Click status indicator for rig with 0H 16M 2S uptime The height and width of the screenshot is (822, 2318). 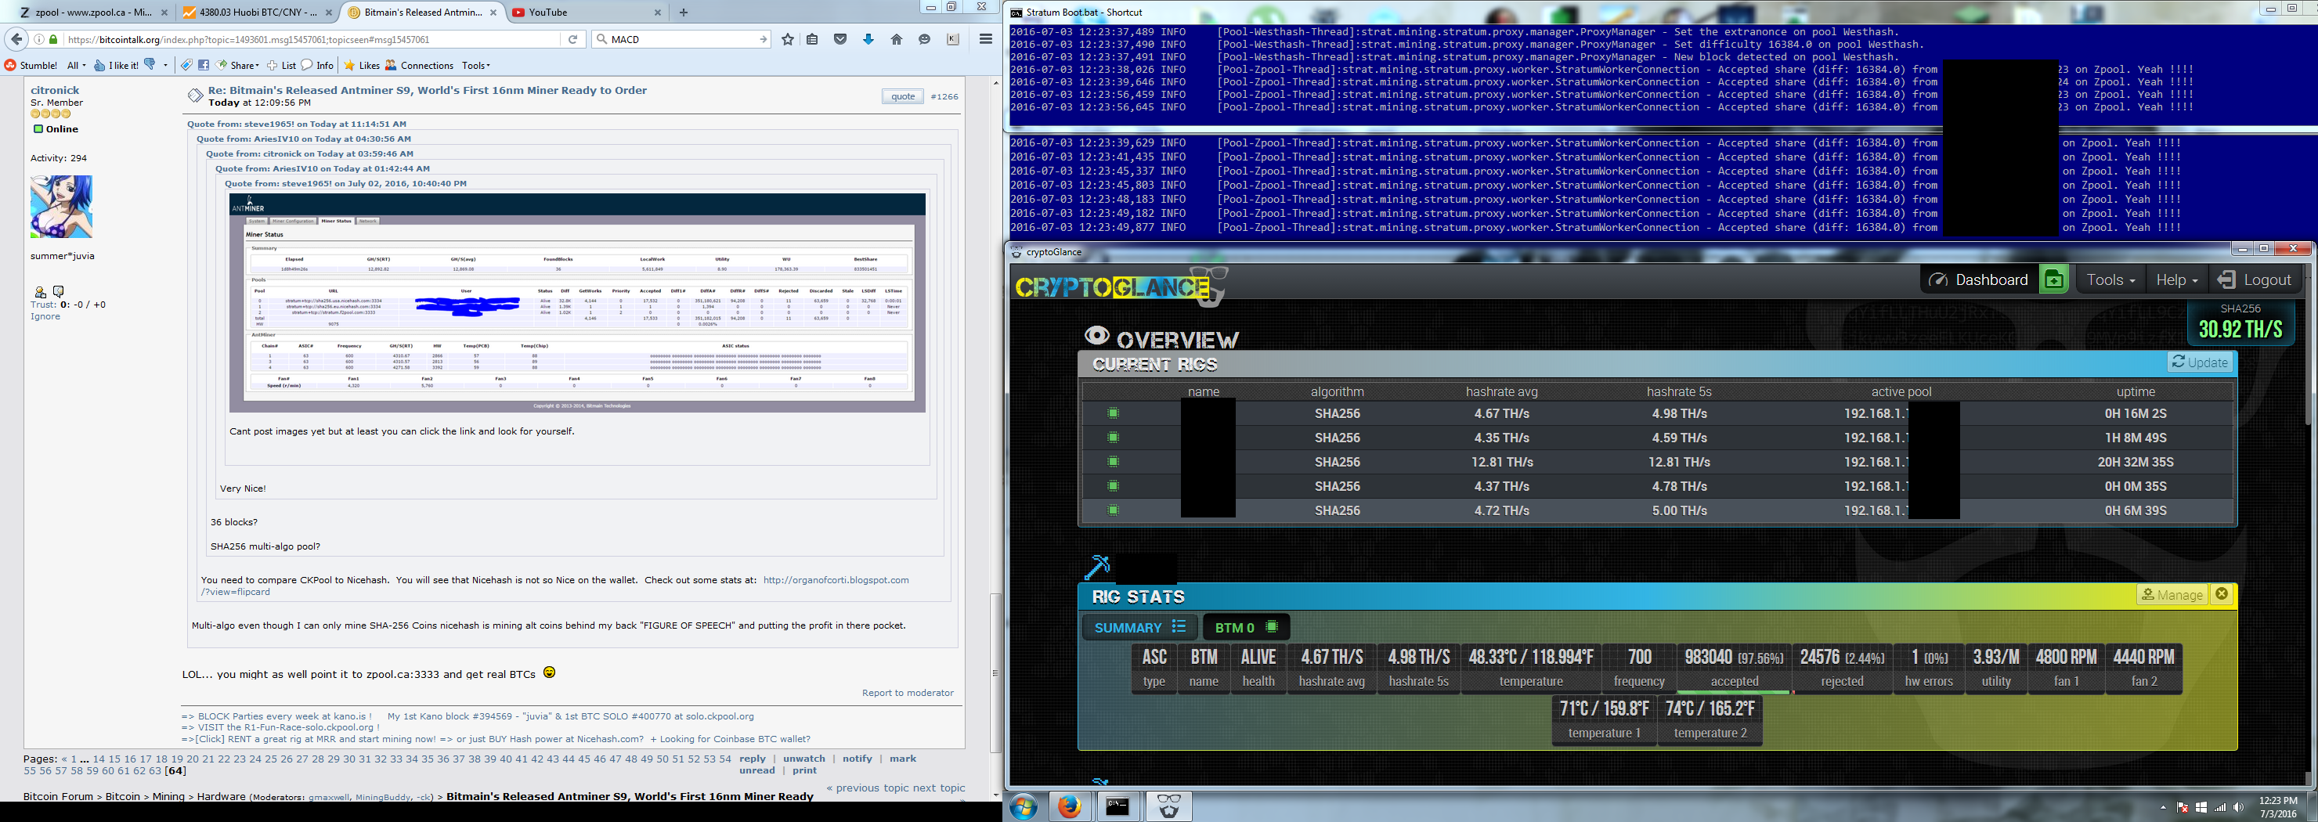1113,413
